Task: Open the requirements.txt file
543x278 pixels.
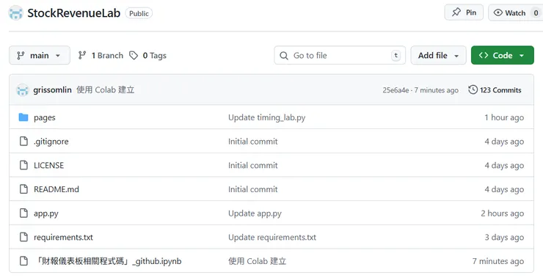Action: (63, 238)
